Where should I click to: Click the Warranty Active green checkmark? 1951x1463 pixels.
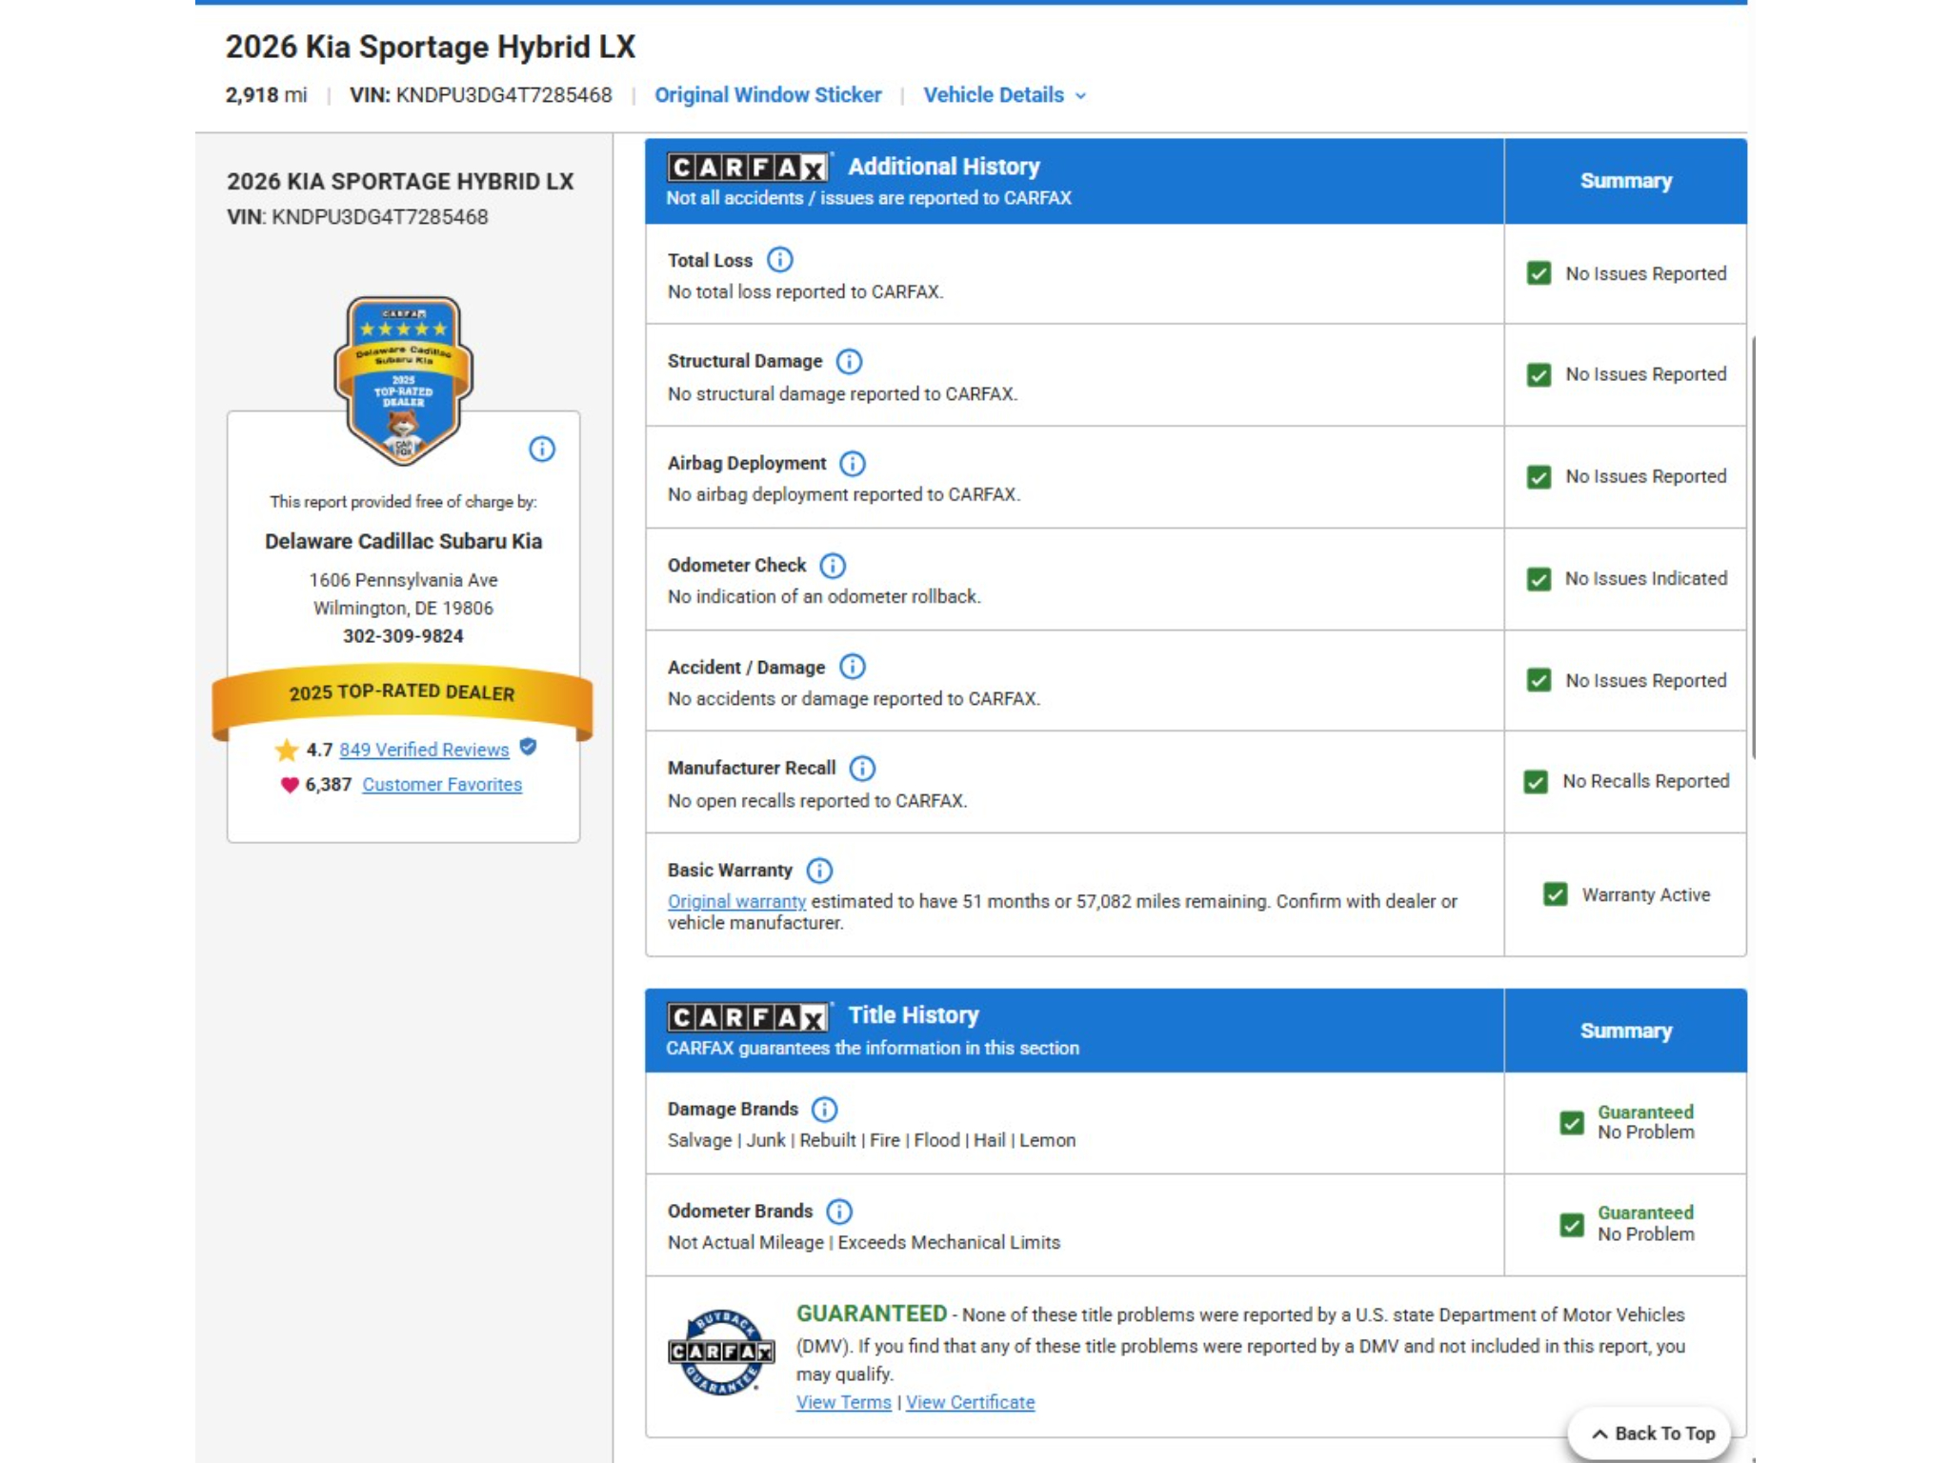click(x=1555, y=894)
